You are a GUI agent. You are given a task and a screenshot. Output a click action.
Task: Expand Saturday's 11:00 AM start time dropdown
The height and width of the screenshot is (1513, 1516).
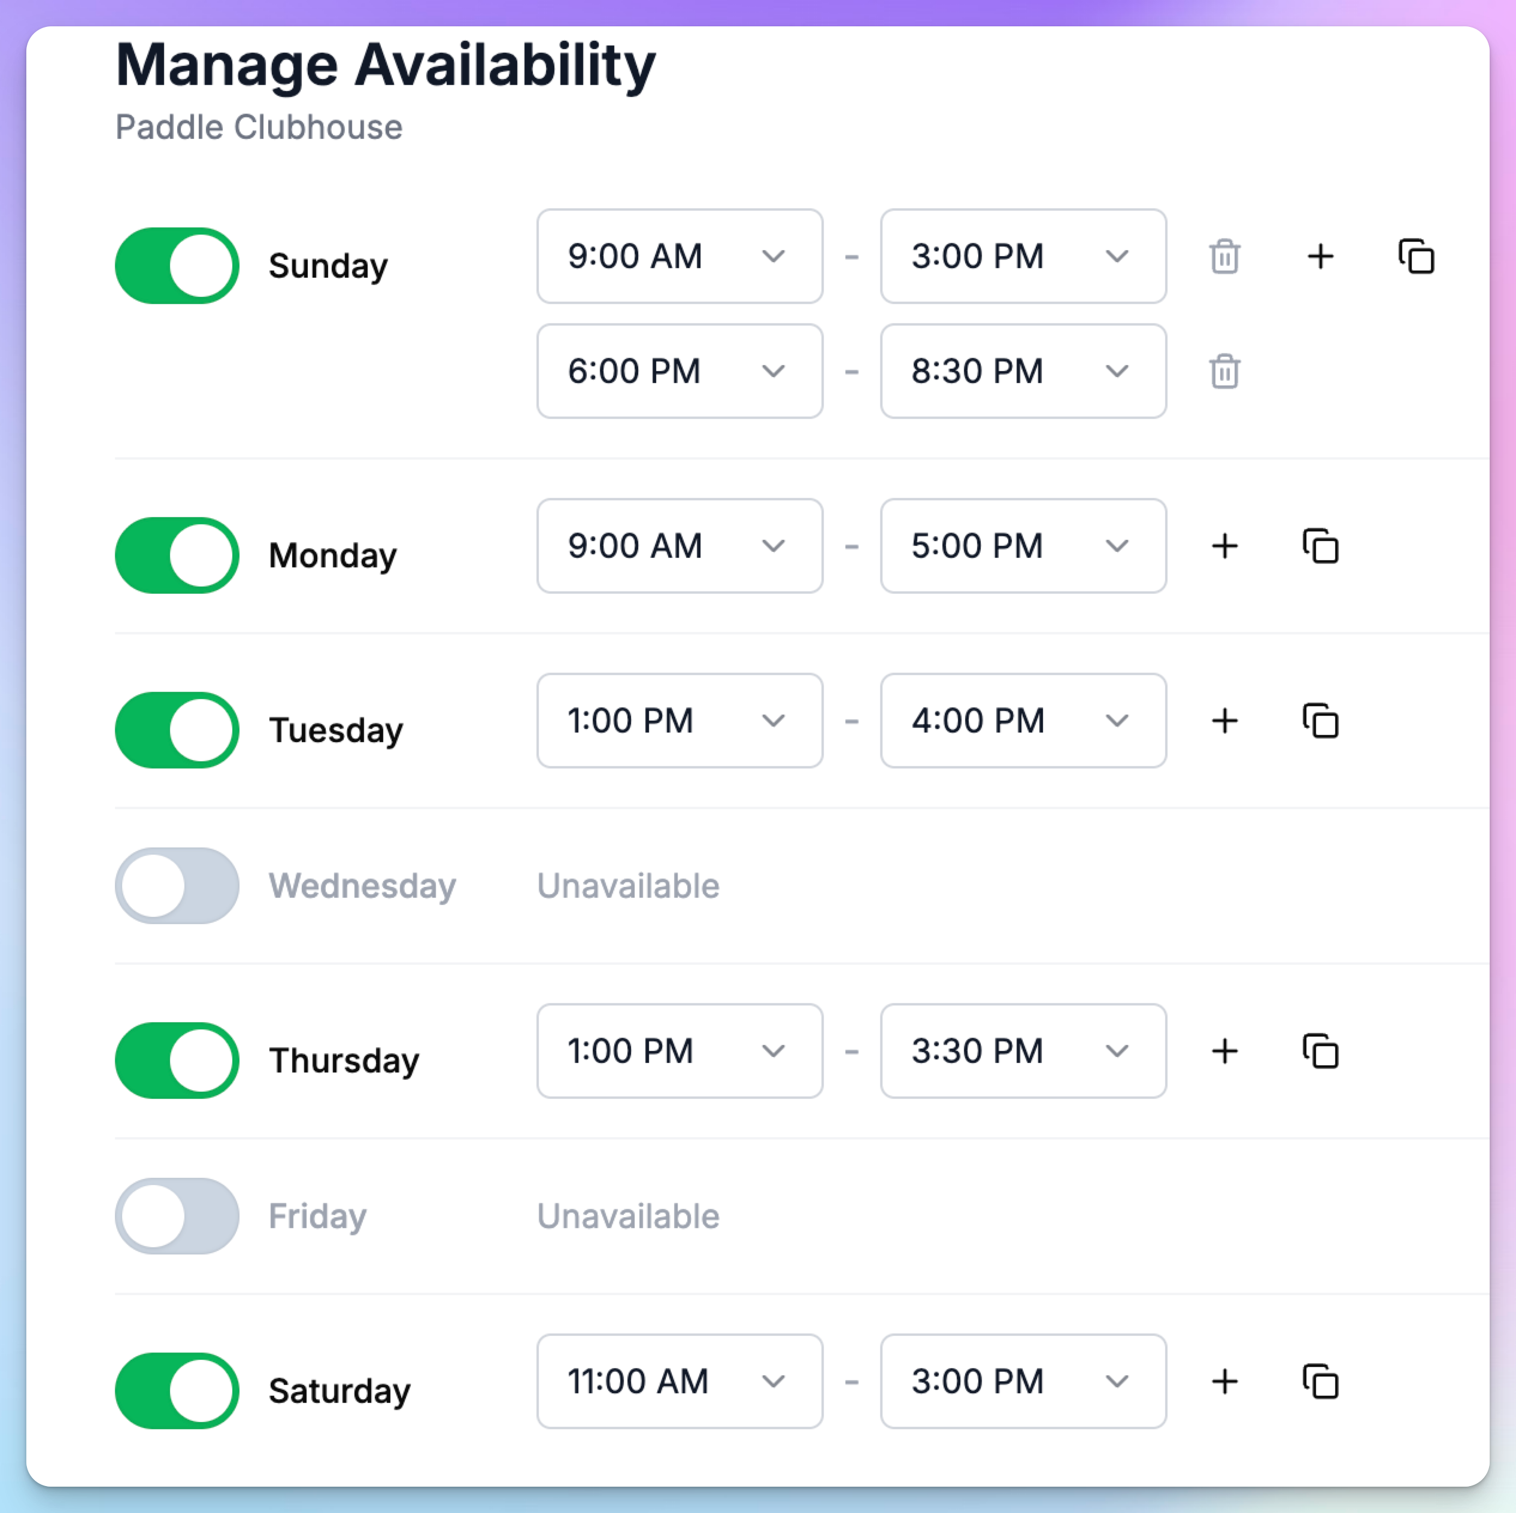click(680, 1381)
